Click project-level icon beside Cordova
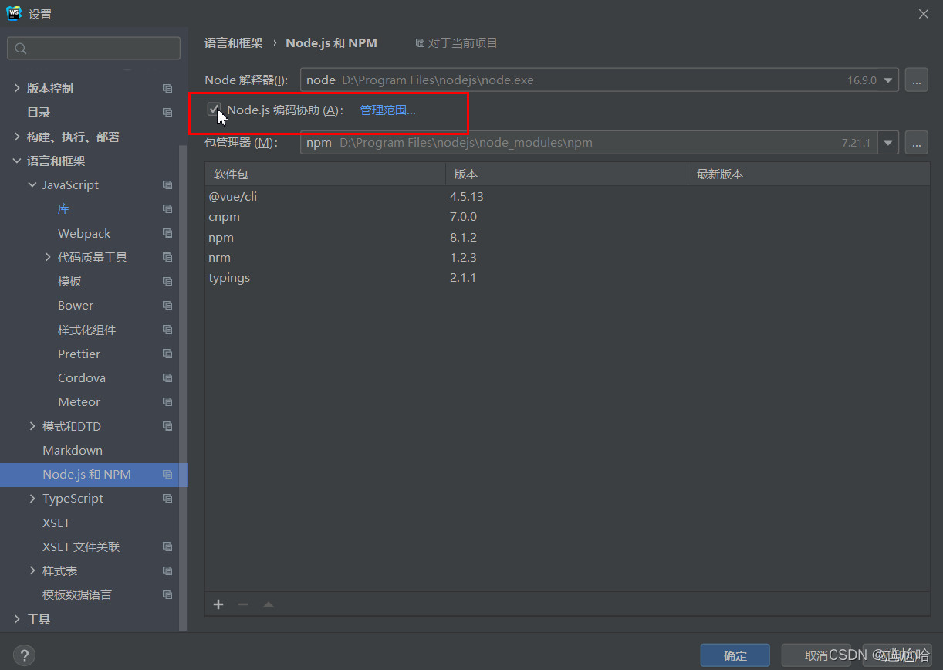943x670 pixels. 167,378
